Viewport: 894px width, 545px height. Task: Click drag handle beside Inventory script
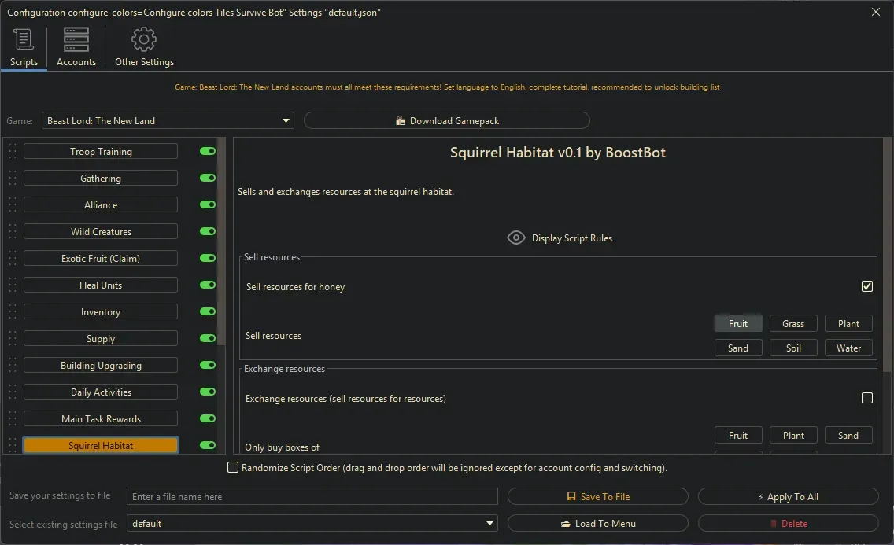coord(13,312)
